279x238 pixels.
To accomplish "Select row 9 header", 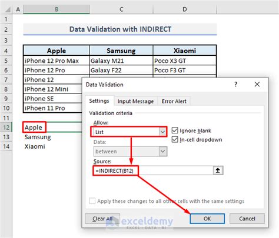I will (6, 99).
